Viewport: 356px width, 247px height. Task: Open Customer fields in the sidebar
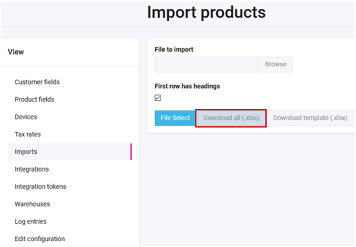coord(37,82)
